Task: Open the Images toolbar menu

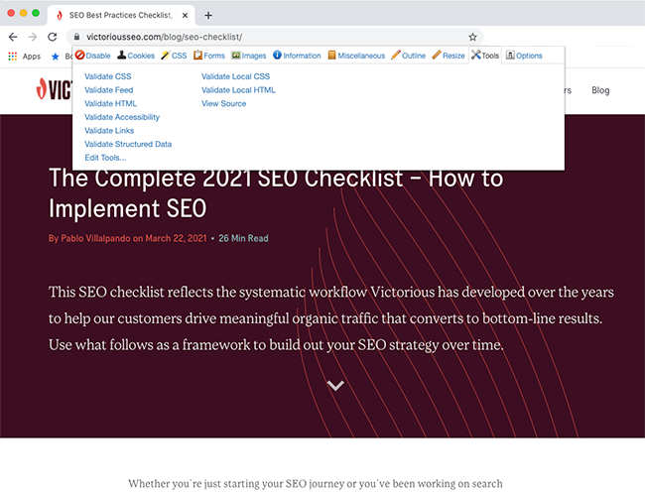Action: [x=249, y=56]
